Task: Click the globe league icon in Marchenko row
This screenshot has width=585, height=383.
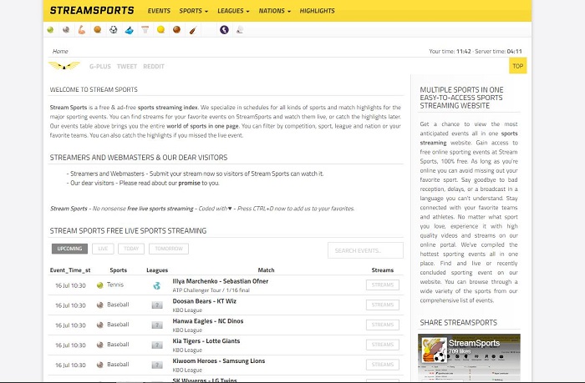Action: point(157,285)
